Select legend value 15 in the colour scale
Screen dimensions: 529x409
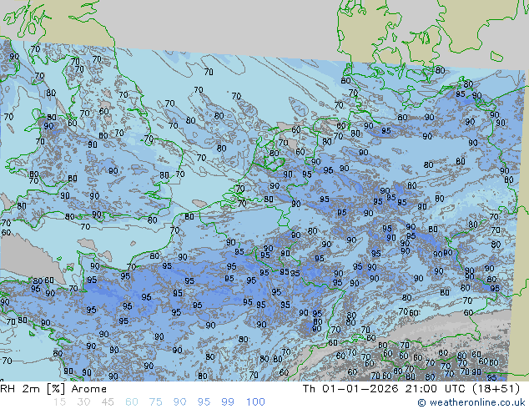click(x=59, y=402)
